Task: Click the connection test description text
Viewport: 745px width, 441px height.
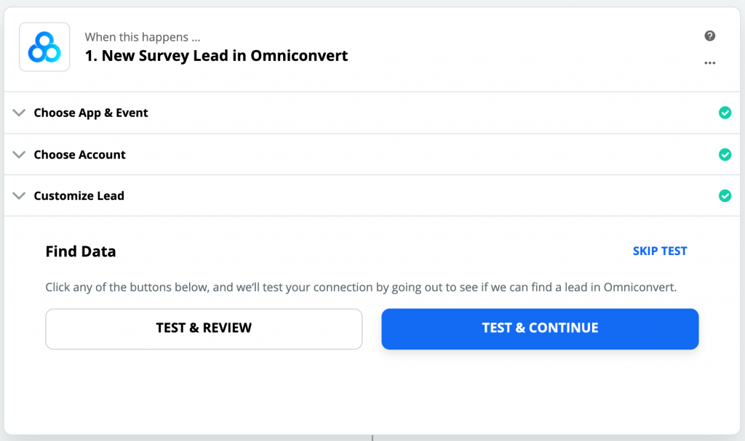Action: (x=361, y=287)
